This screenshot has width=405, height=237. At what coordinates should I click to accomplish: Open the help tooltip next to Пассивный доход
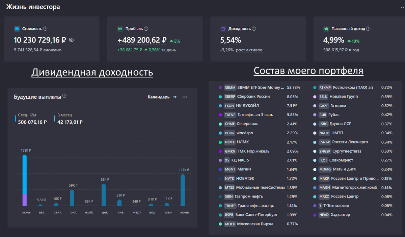coord(369,29)
